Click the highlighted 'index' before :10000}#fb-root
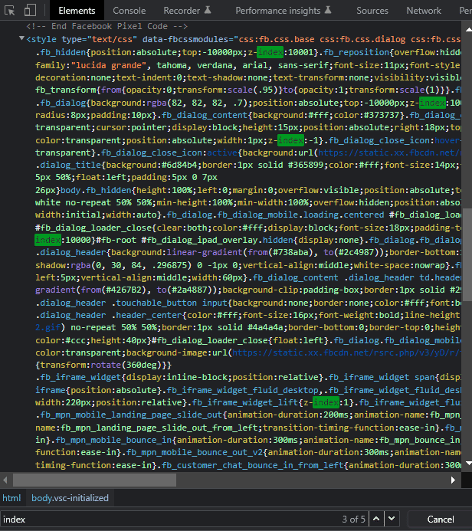 point(48,240)
